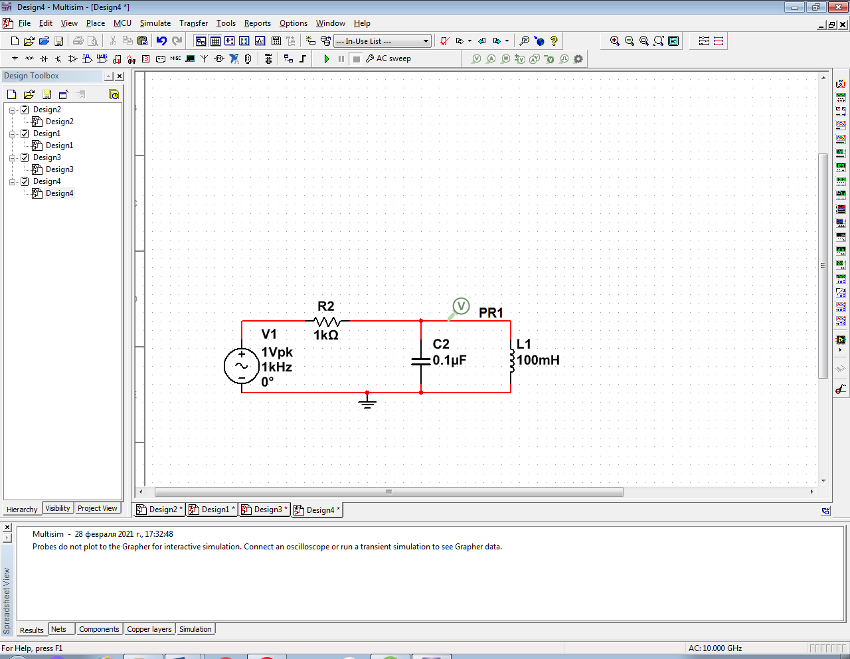Switch to the Visibility tab
The image size is (850, 659).
58,508
